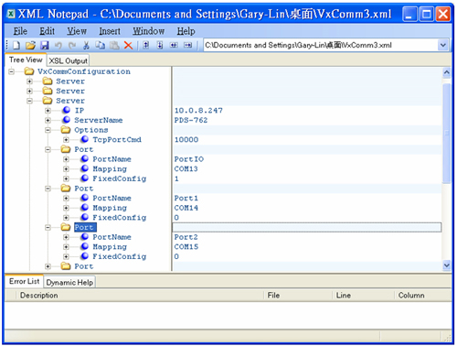Image resolution: width=457 pixels, height=346 pixels.
Task: Open a file using the folder icon
Action: pos(30,46)
